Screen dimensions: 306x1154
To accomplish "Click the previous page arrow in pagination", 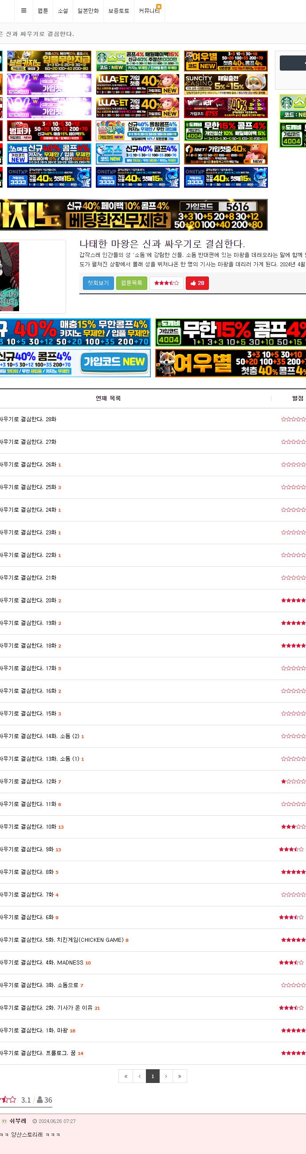I will (x=139, y=1076).
